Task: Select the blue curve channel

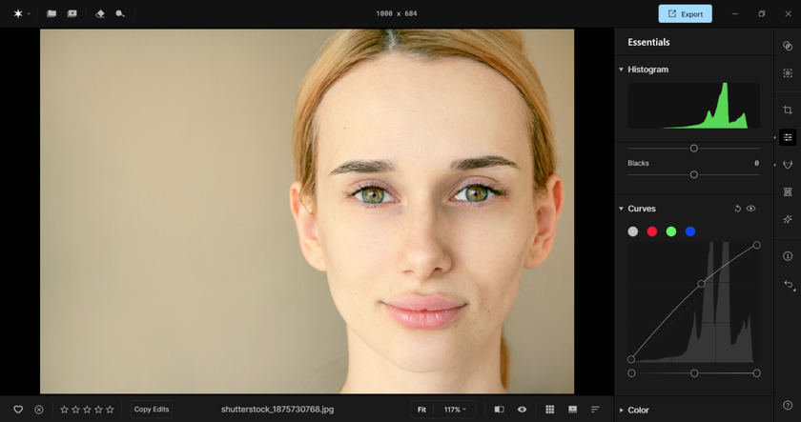Action: click(x=690, y=231)
